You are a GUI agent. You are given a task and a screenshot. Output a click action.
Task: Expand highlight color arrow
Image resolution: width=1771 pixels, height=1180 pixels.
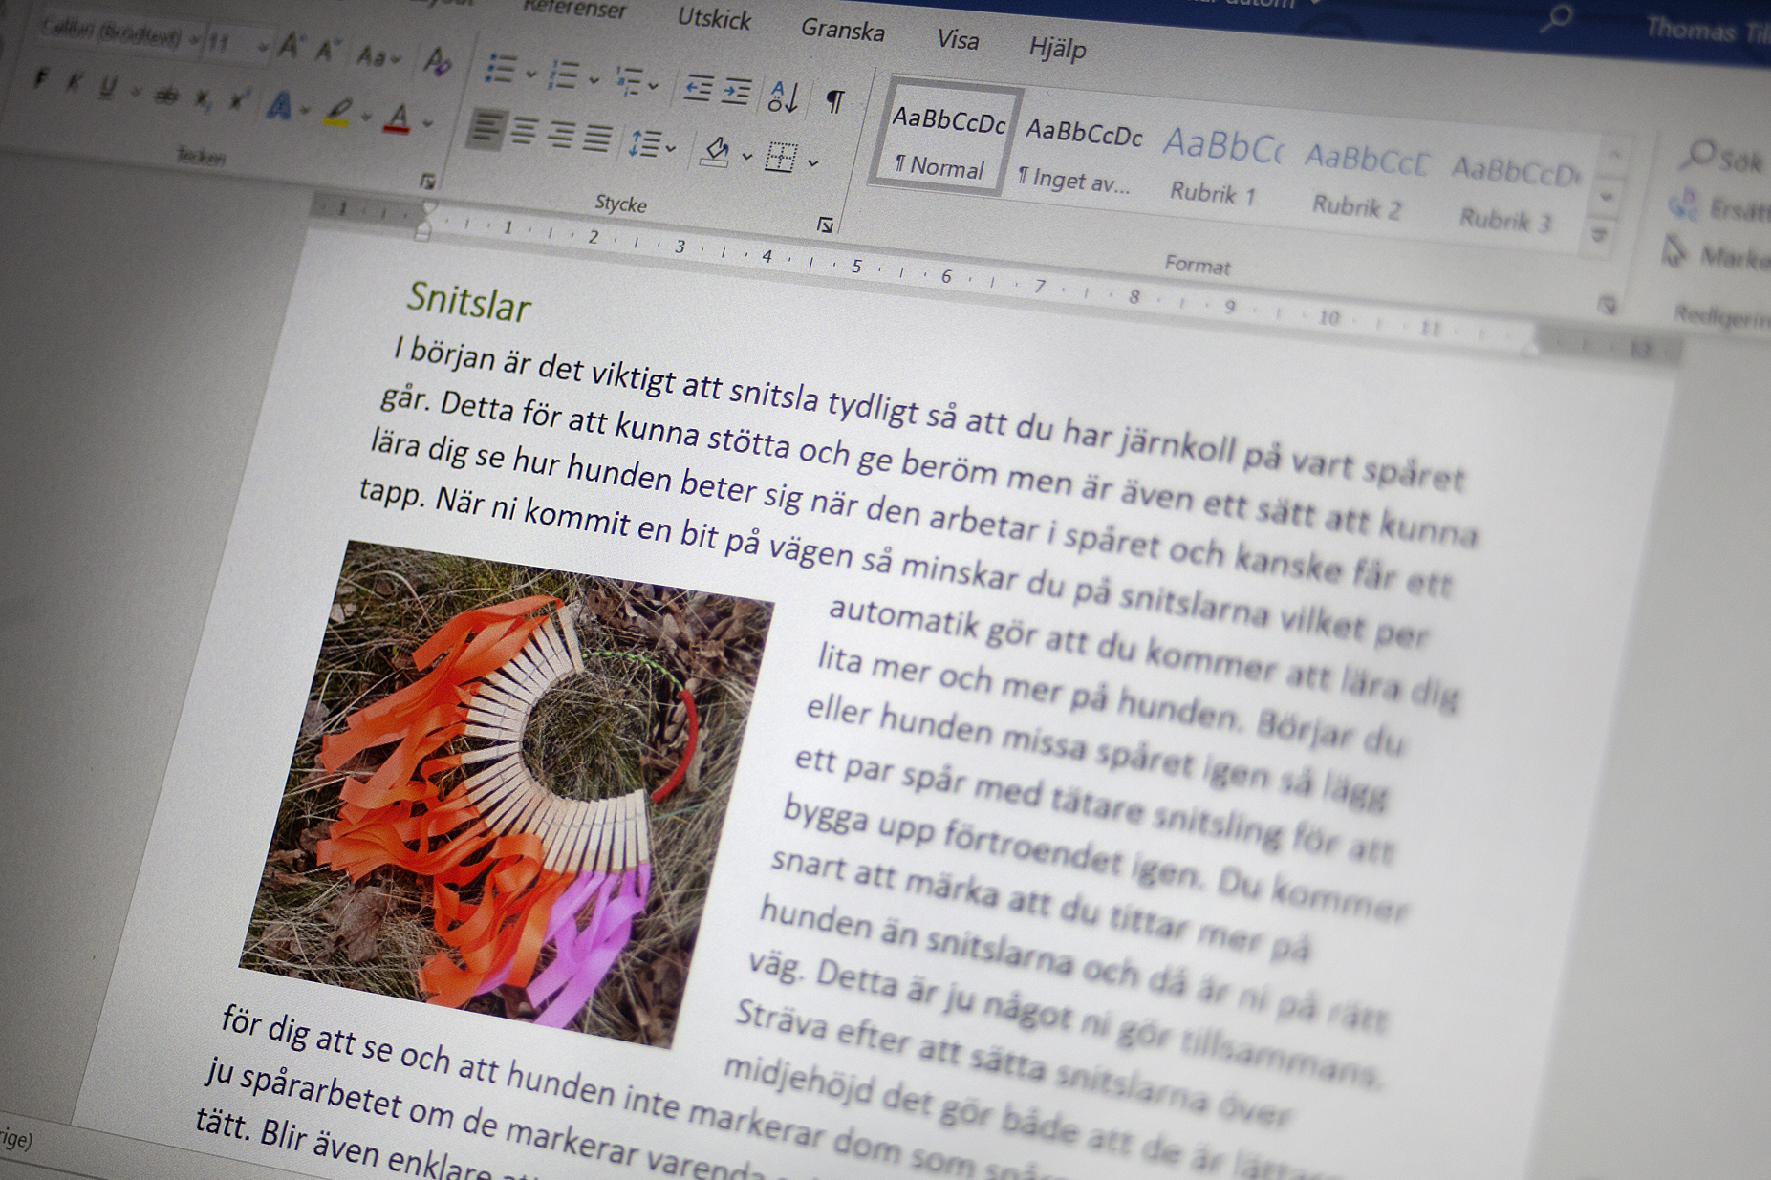click(x=365, y=117)
